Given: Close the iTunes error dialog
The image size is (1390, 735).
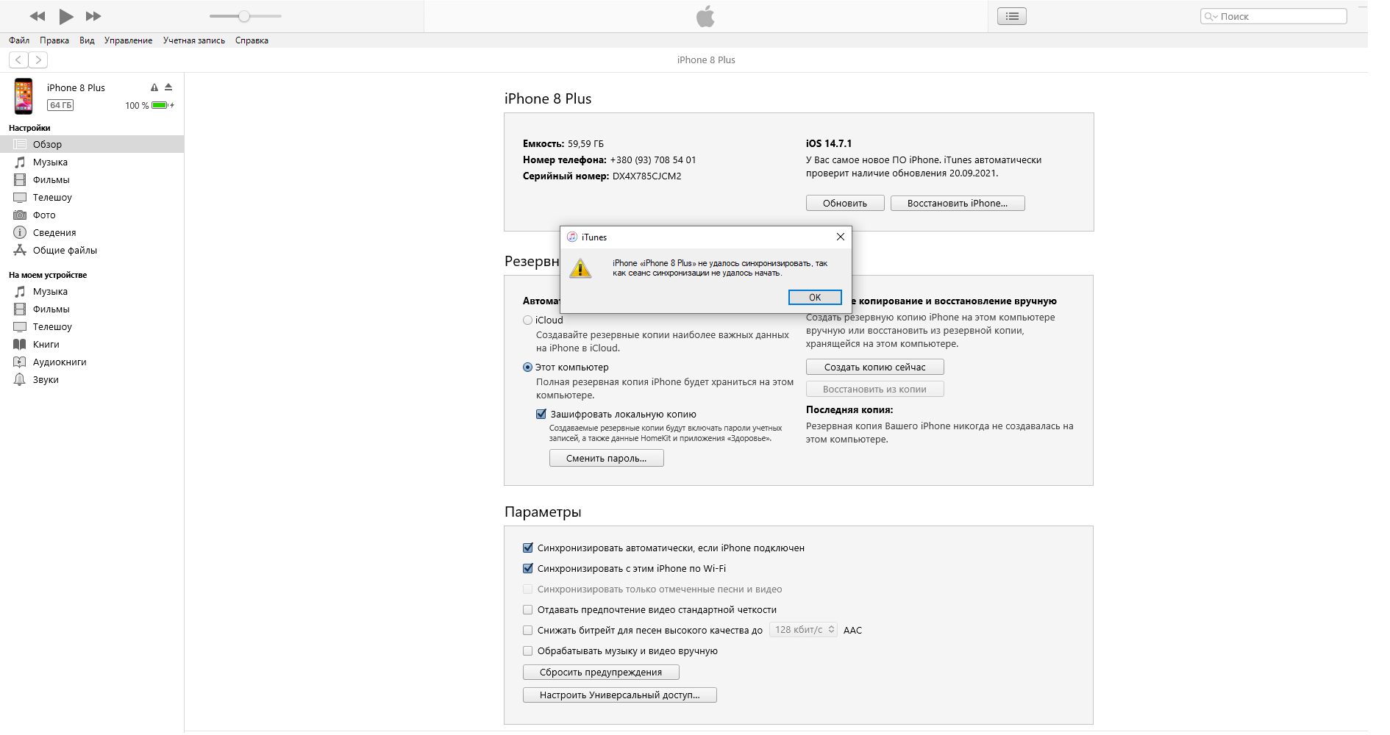Looking at the screenshot, I should 841,237.
